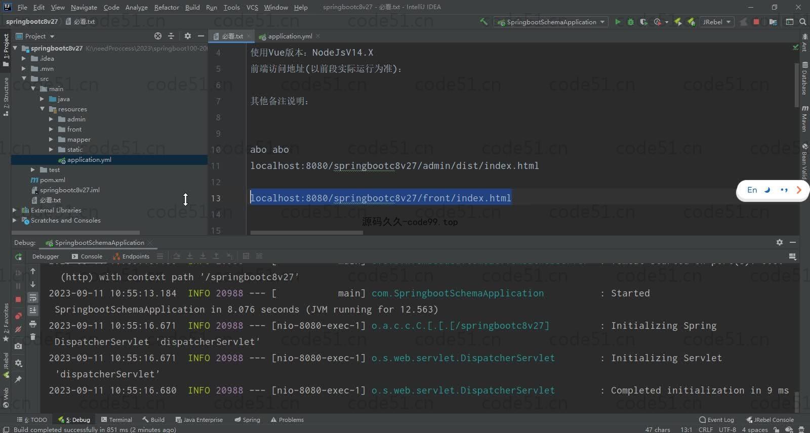Select pom.xml in project tree
The width and height of the screenshot is (810, 433).
[x=53, y=180]
